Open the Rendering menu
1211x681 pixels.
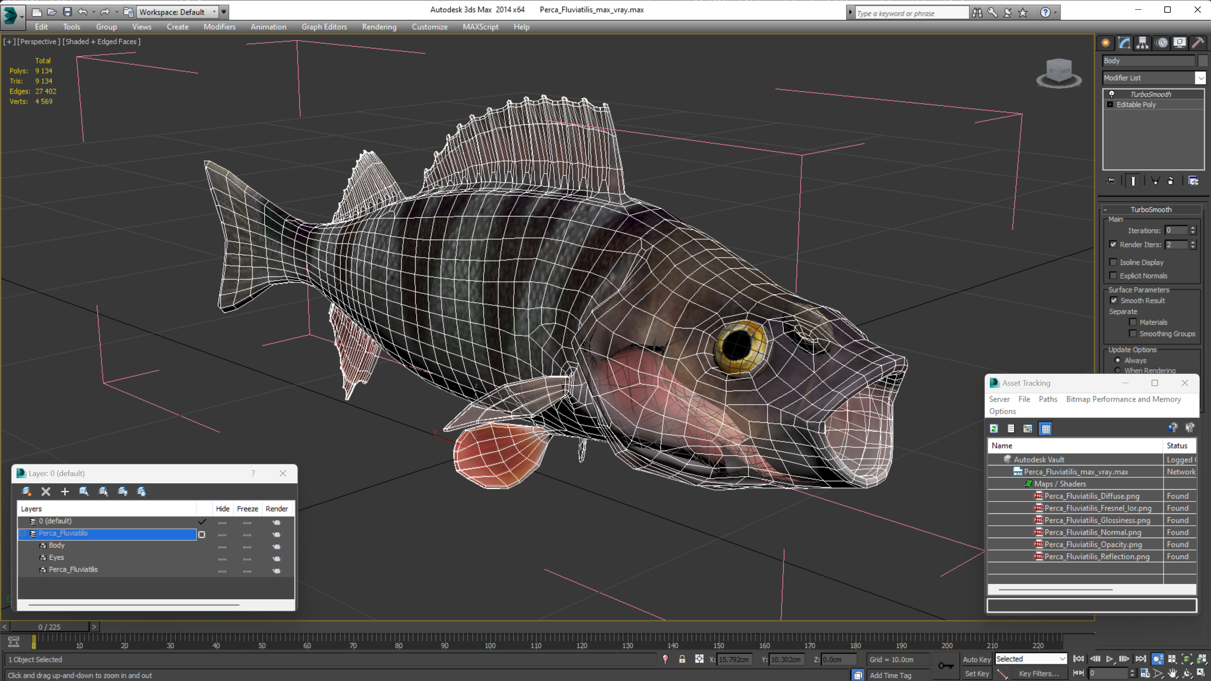point(379,27)
